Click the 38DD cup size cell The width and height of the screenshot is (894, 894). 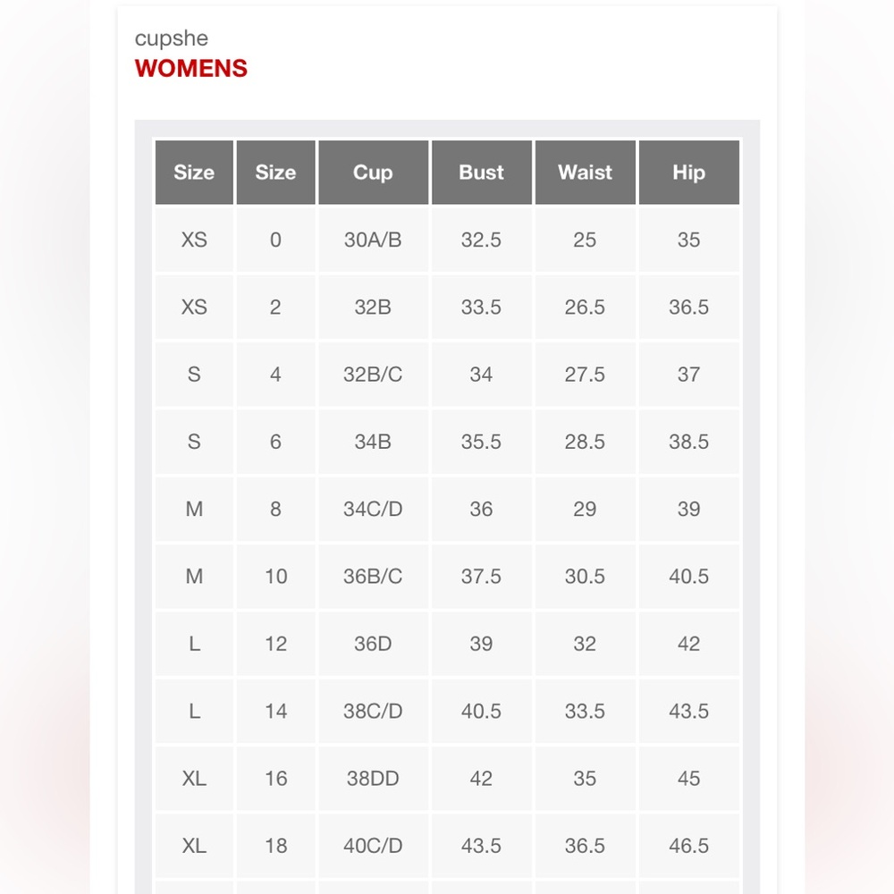coord(373,779)
